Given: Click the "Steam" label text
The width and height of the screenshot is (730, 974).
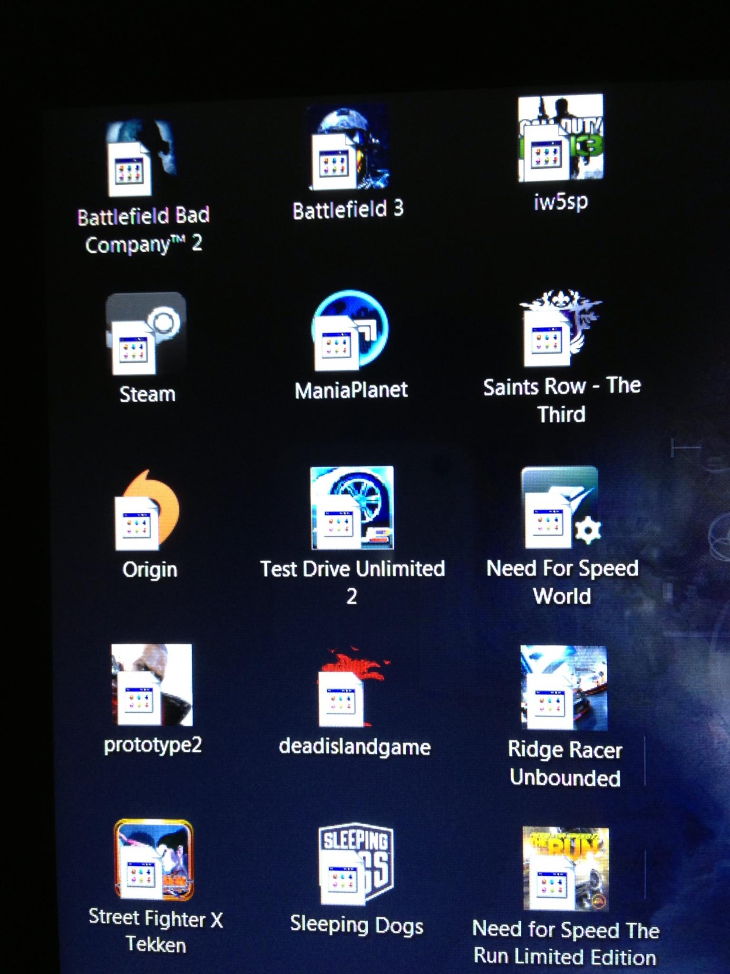Looking at the screenshot, I should click(x=147, y=394).
